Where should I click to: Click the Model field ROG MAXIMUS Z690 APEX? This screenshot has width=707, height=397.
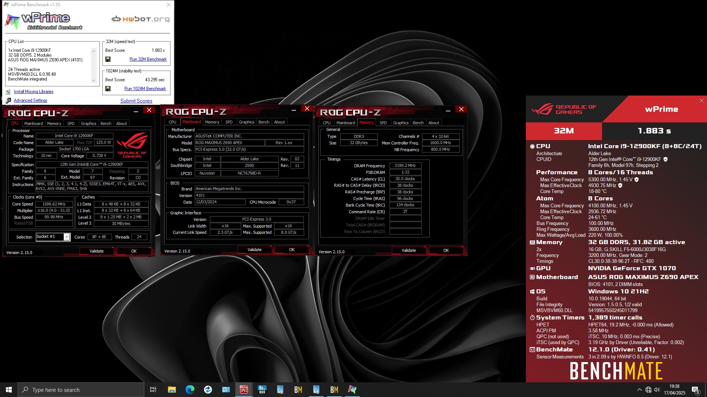pyautogui.click(x=229, y=143)
